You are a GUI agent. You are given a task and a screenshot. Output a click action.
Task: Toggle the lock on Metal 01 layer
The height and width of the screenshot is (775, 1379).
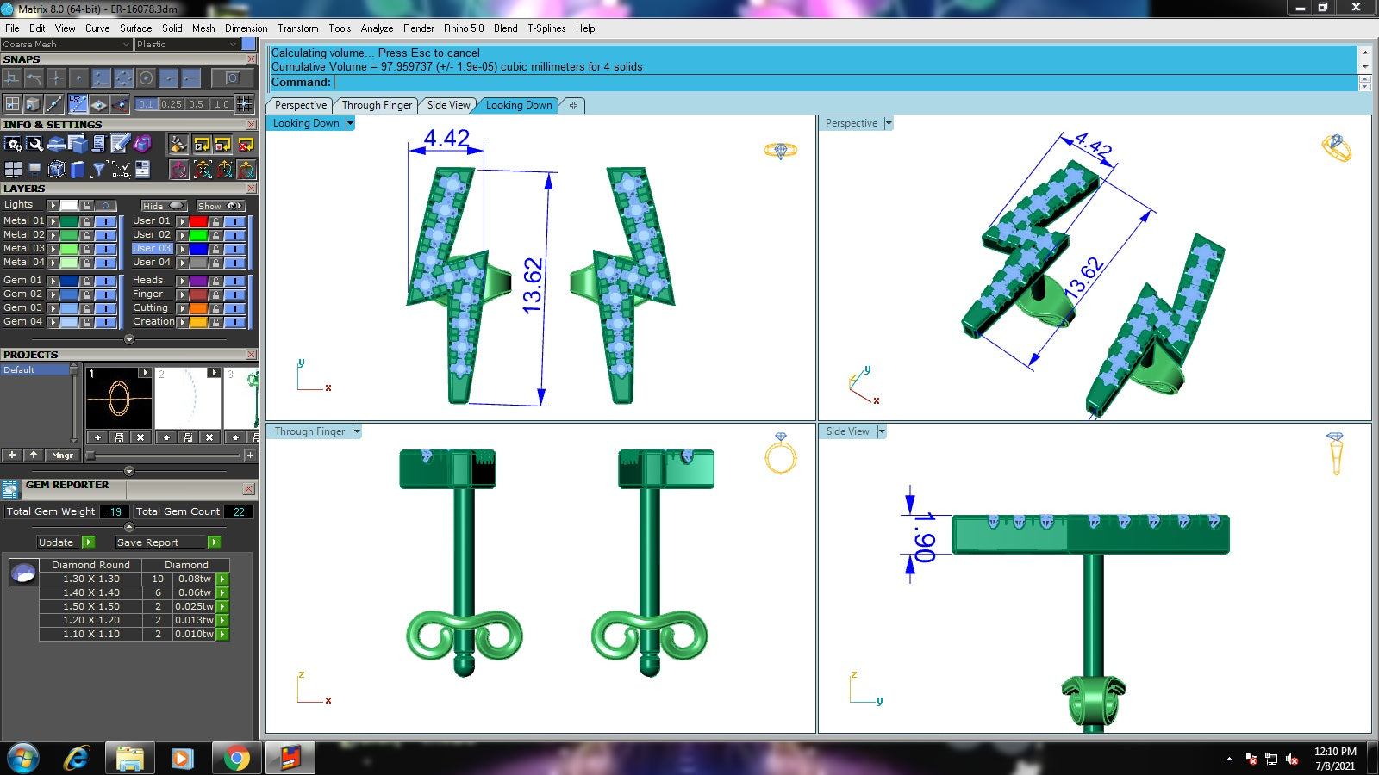(x=86, y=221)
